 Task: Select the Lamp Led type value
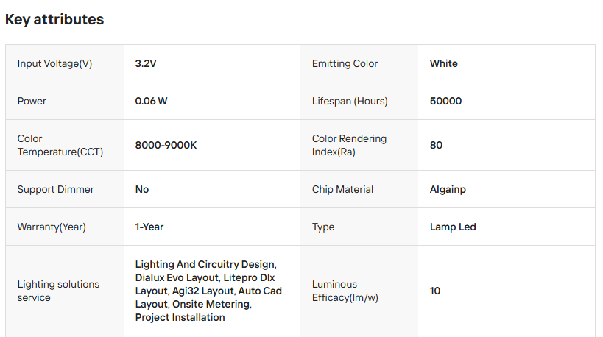point(453,227)
